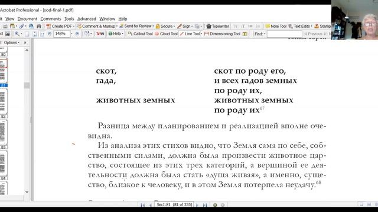
Task: Open the Zoom tool dropdown arrow
Action: [x=21, y=34]
